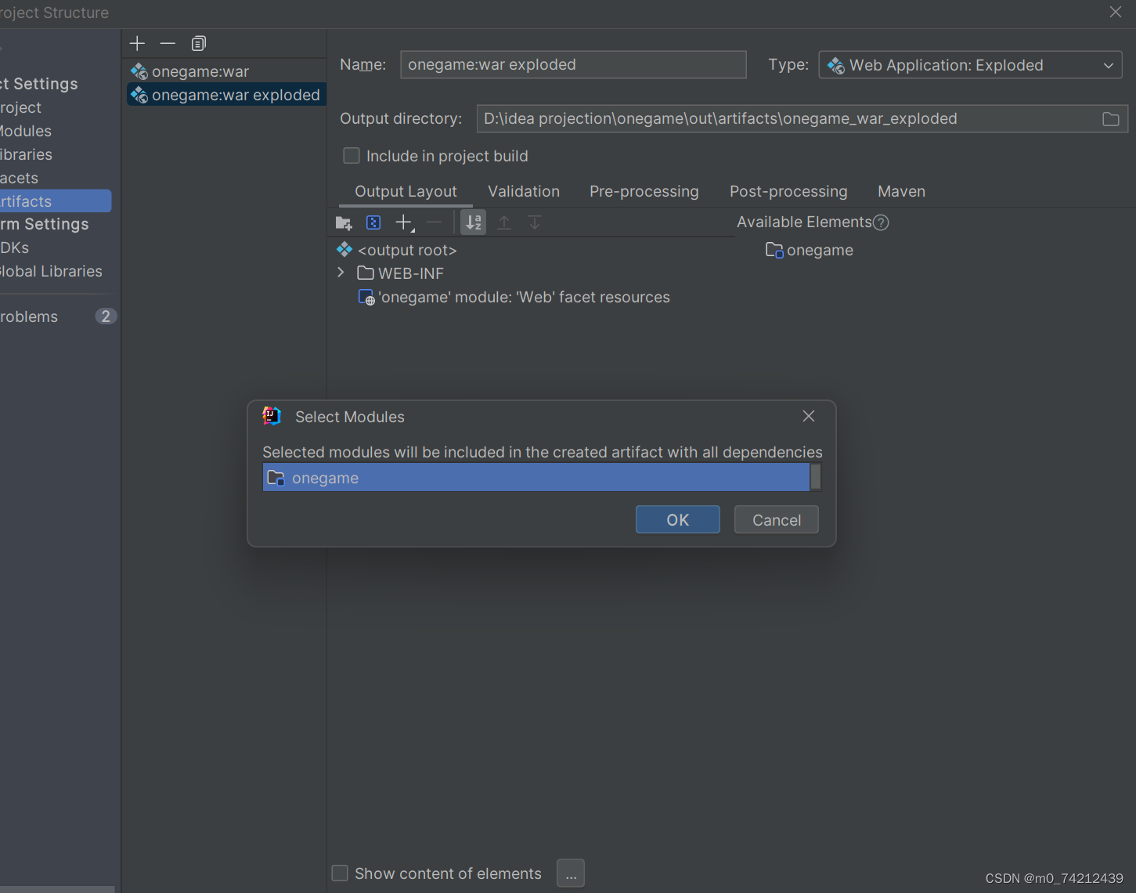Expand the WEB-INF folder
The image size is (1136, 893).
point(341,273)
